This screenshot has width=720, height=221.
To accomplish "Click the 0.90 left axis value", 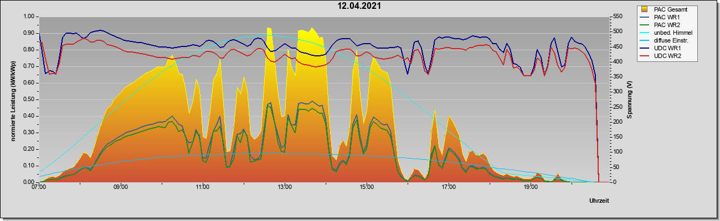I will pyautogui.click(x=29, y=33).
